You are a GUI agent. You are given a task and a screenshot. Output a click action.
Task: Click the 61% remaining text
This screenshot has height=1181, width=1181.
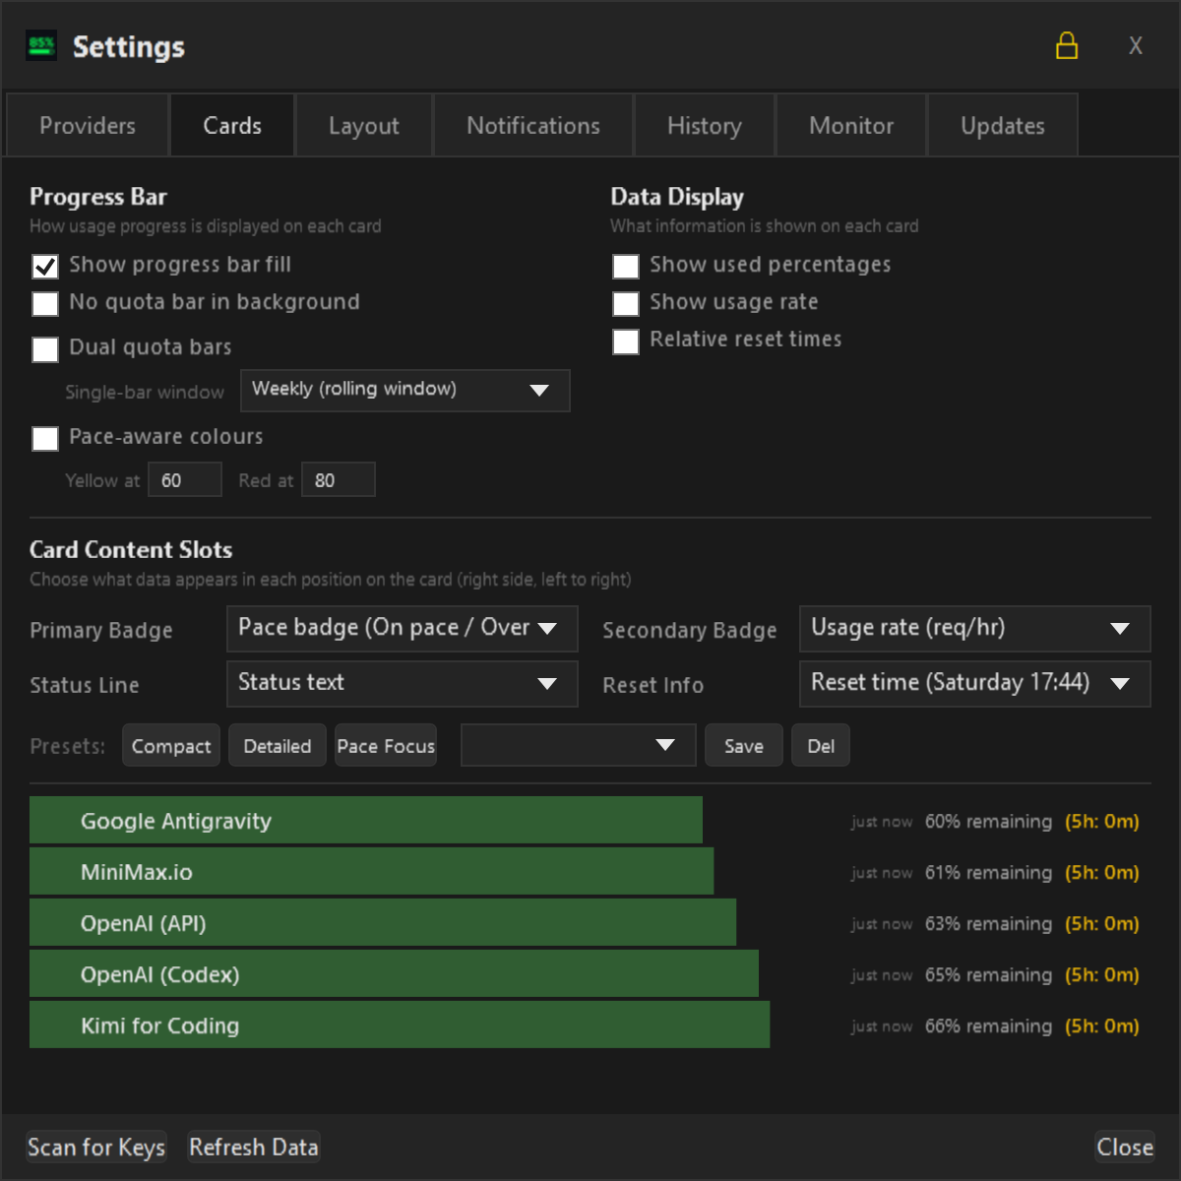pos(988,873)
